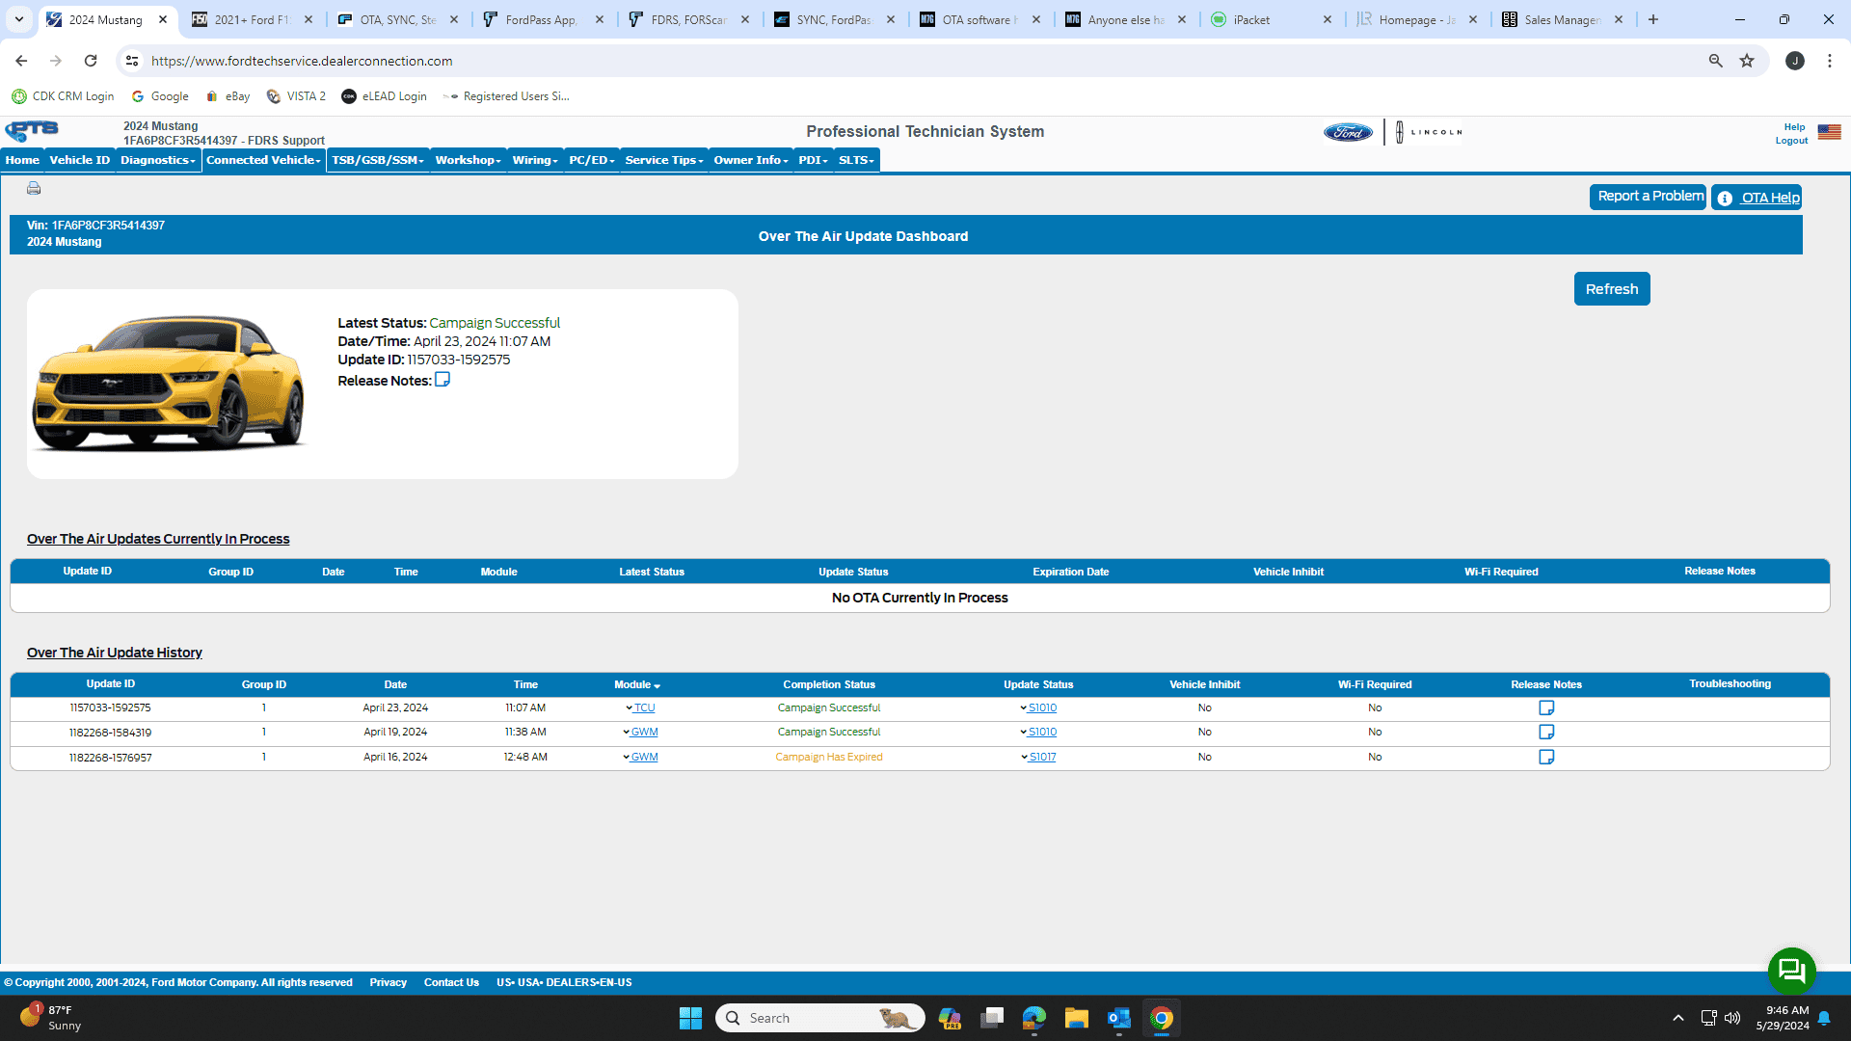Click the Help link top right

click(1794, 127)
